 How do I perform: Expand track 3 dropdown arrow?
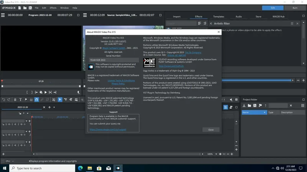pyautogui.click(x=26, y=142)
